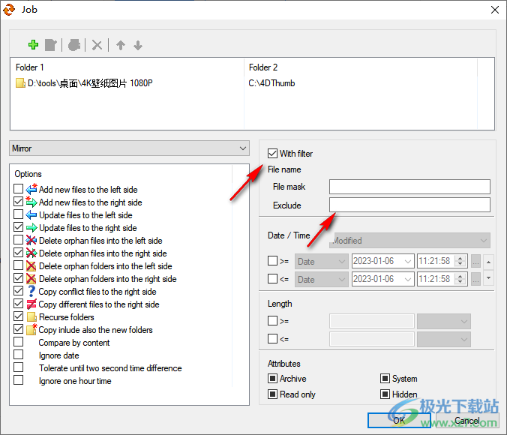Click the move down arrow toolbar icon
Screen dimensions: 507x435
[138, 45]
